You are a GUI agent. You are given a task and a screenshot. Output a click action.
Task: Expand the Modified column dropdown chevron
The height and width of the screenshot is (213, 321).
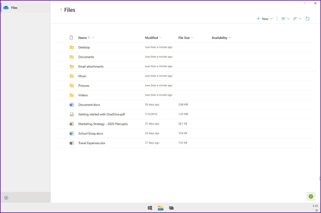click(x=161, y=38)
